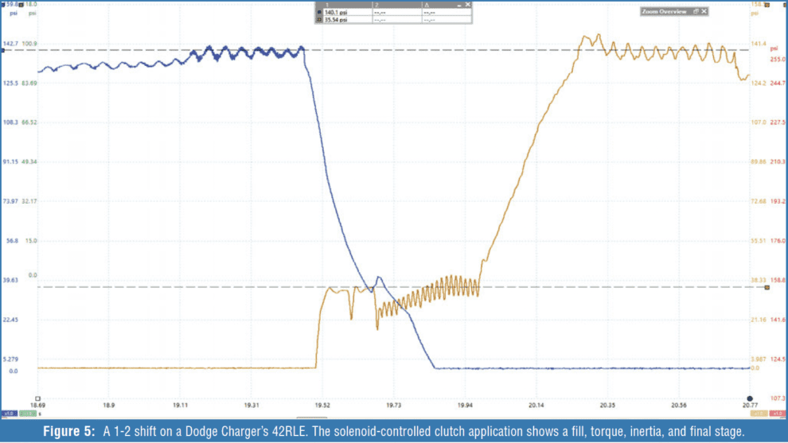Select the lower ruler handle on right axis
788x443 pixels.
click(767, 287)
